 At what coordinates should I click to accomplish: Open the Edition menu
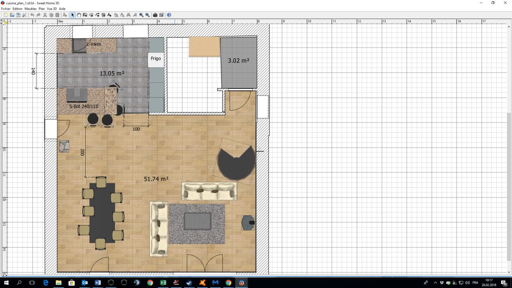pyautogui.click(x=18, y=8)
